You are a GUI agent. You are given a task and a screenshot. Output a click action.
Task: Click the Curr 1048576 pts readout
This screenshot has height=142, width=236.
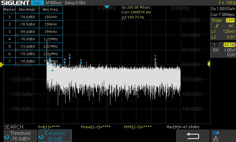(x=136, y=12)
